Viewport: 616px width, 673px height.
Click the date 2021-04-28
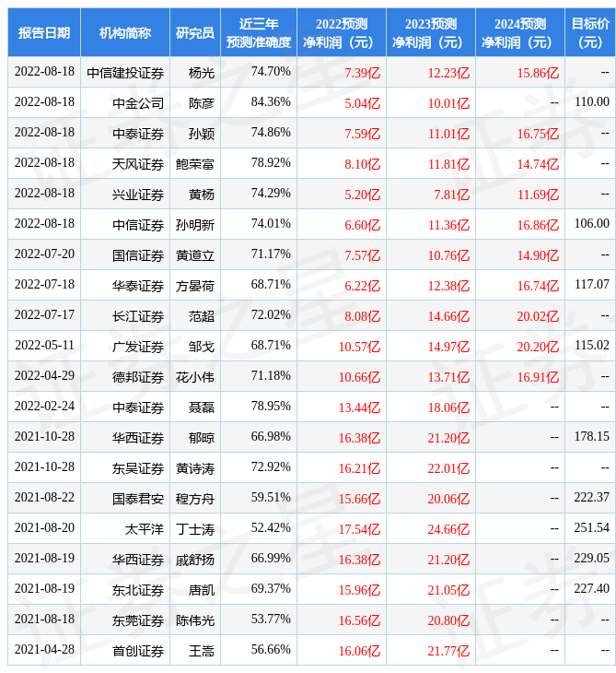tap(44, 650)
